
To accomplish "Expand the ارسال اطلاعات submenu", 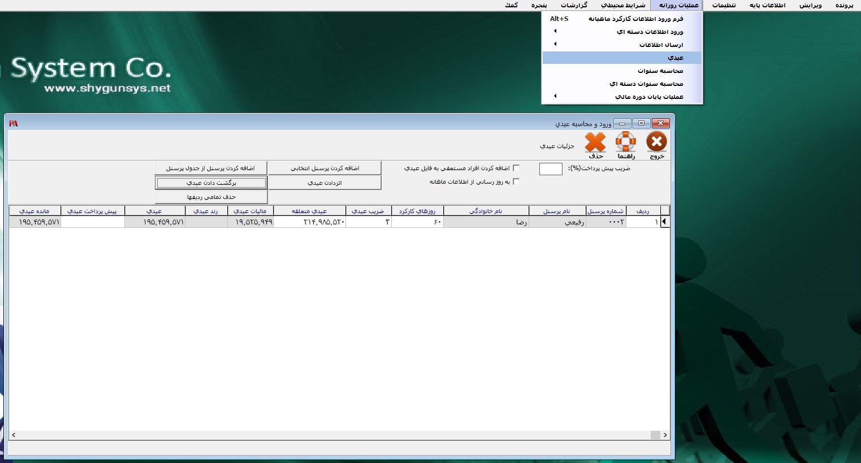I will (x=555, y=45).
